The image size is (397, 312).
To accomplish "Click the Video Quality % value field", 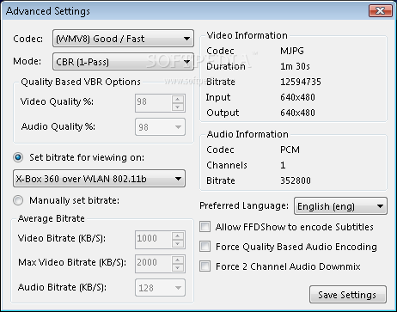I will 154,102.
